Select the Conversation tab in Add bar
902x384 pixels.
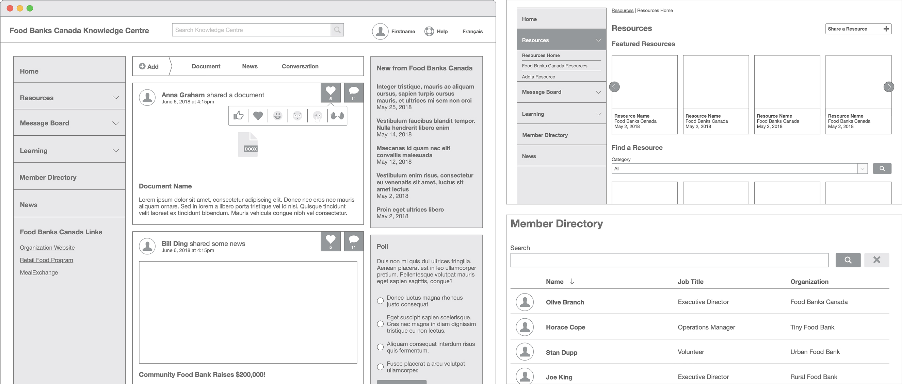pyautogui.click(x=300, y=67)
